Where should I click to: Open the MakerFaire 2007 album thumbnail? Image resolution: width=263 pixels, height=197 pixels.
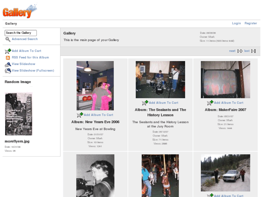click(225, 80)
